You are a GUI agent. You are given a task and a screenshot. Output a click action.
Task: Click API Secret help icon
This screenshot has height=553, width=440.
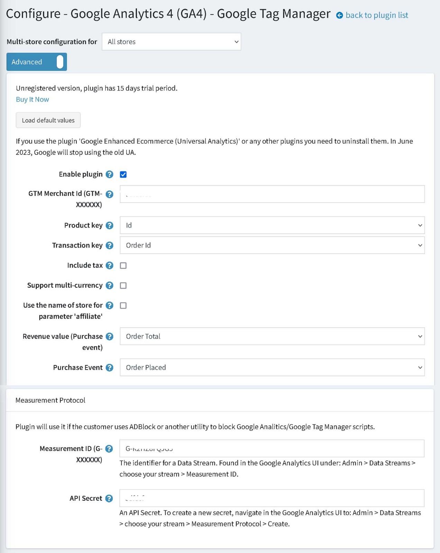109,498
